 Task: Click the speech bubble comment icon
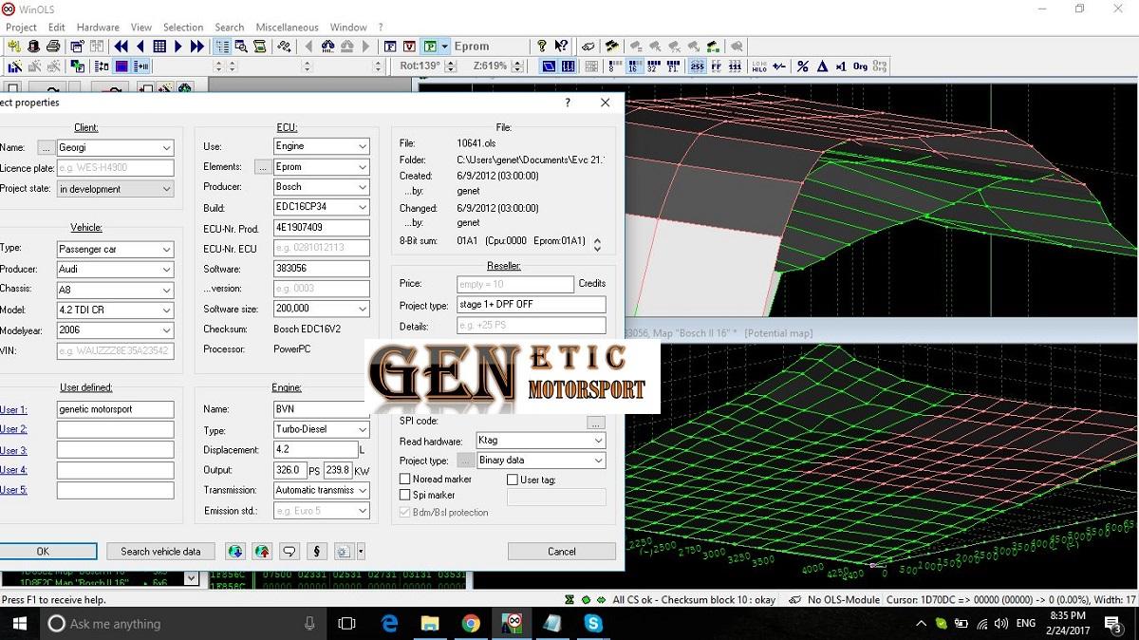[289, 551]
